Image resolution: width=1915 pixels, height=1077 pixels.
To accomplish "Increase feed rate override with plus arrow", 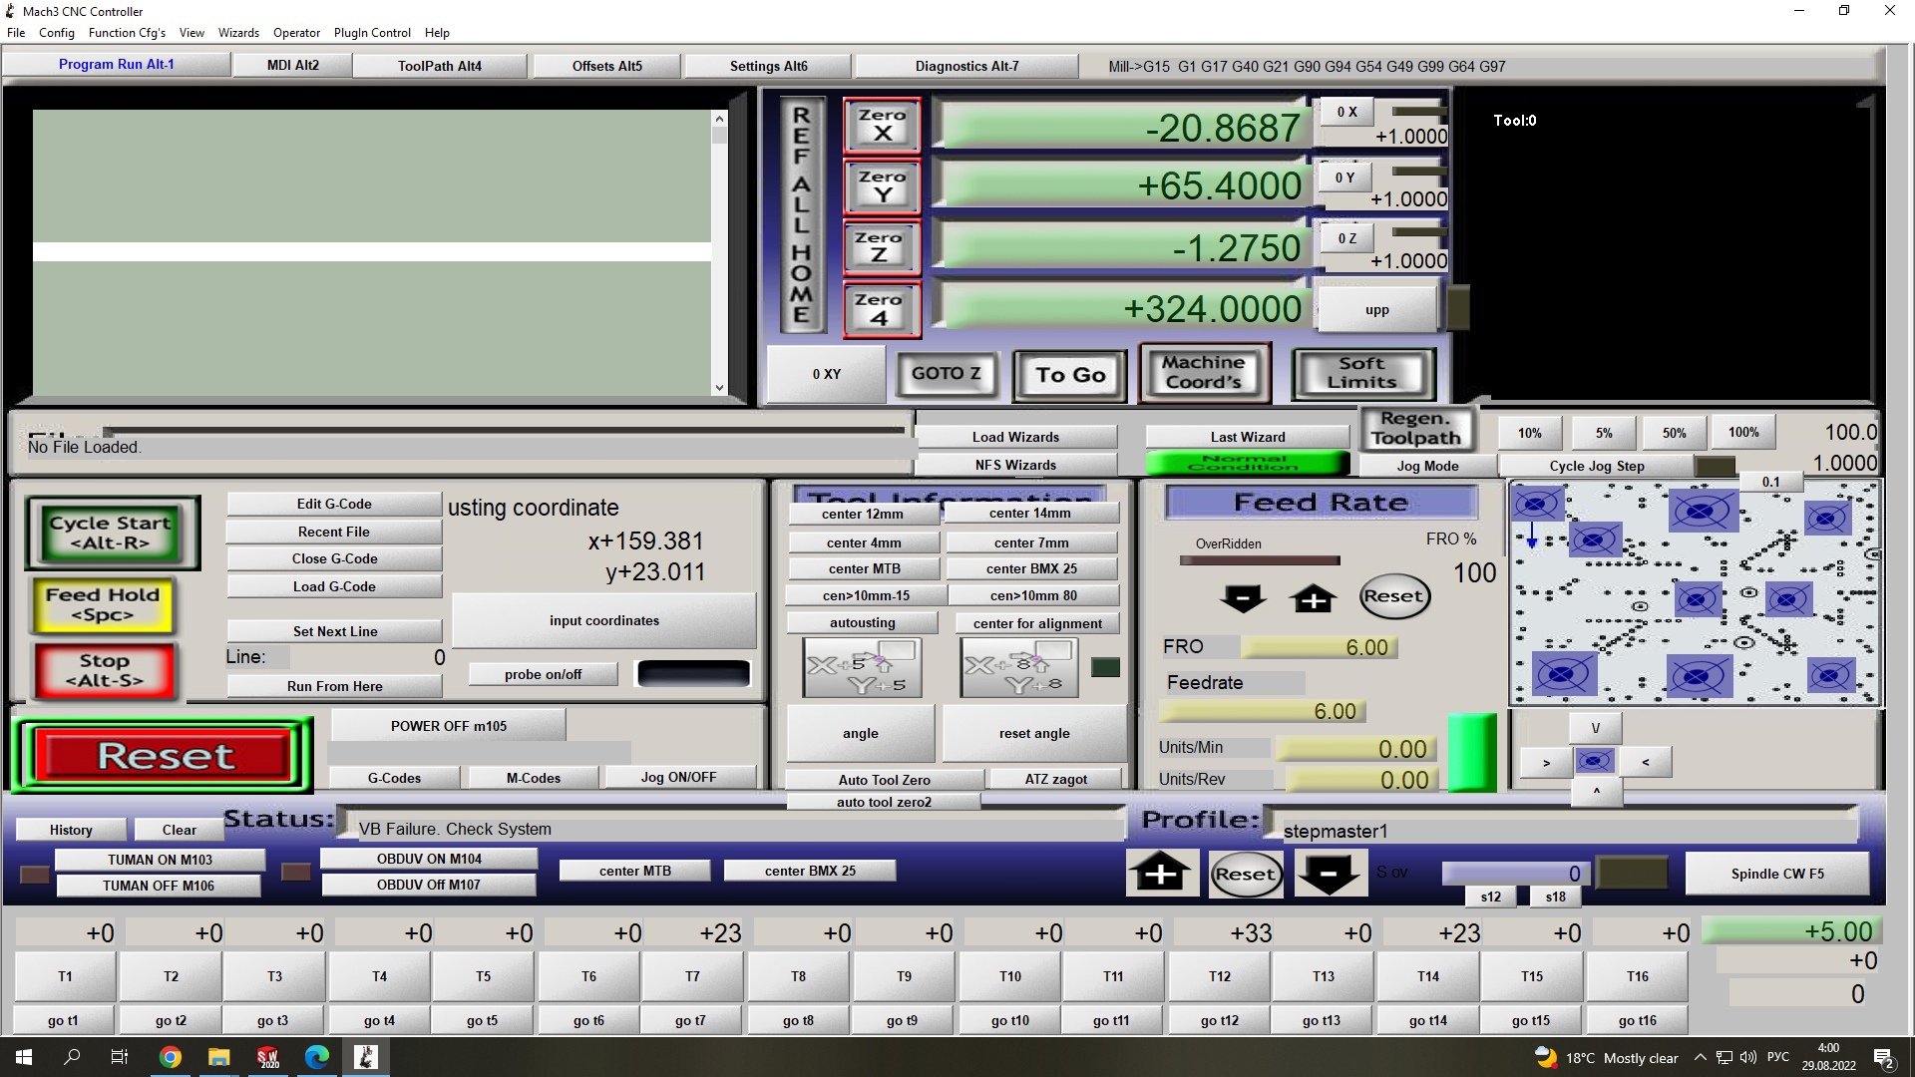I will pyautogui.click(x=1314, y=598).
